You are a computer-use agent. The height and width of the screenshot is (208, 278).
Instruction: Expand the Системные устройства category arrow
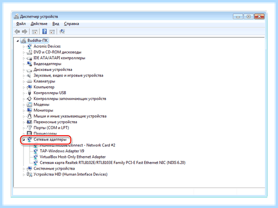click(24, 169)
